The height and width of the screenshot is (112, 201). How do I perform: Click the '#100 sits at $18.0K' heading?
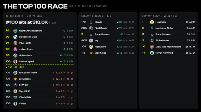[27, 22]
